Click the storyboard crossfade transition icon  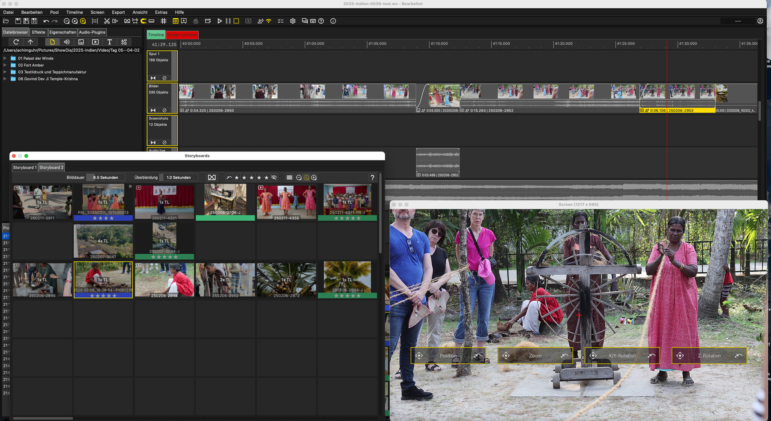click(x=212, y=178)
